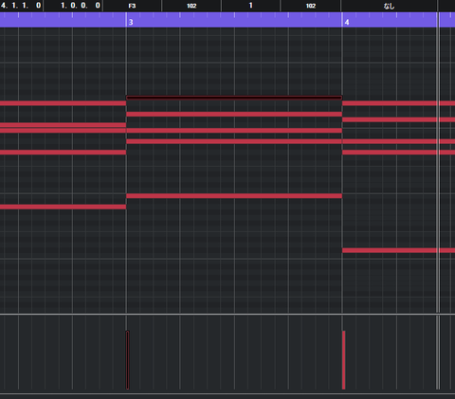Click the なし articulation field

pos(389,6)
